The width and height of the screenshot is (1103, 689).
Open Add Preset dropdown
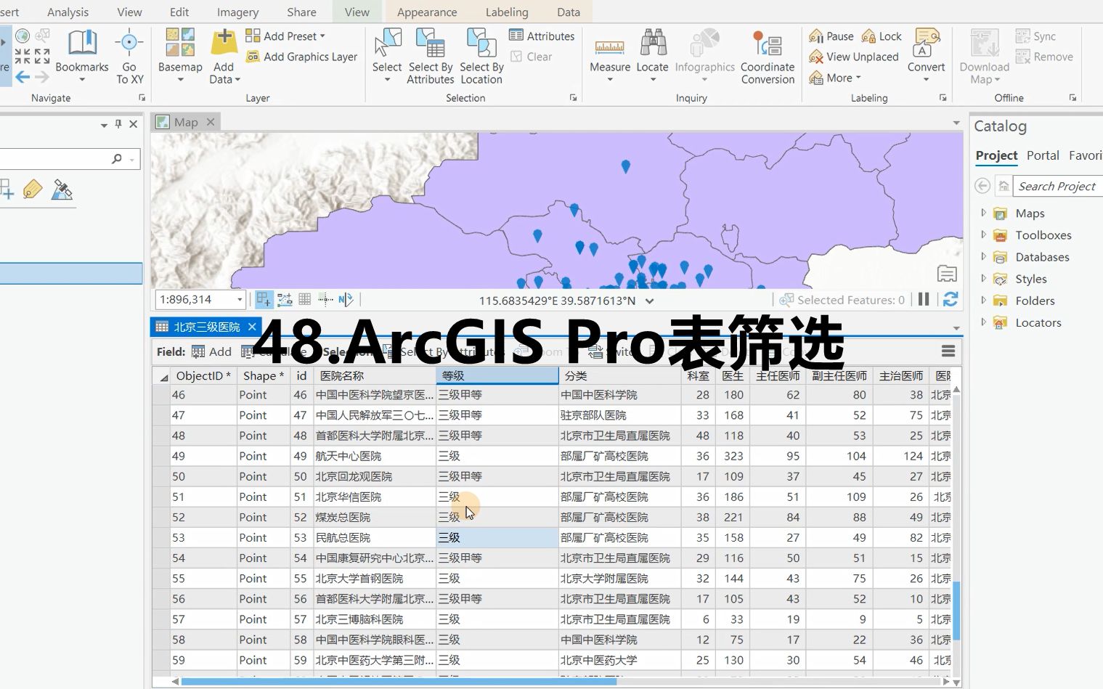pos(285,36)
